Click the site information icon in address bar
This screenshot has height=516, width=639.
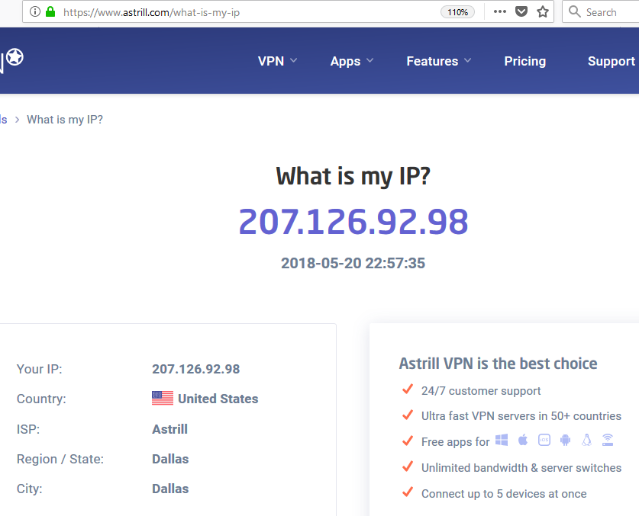coord(35,11)
